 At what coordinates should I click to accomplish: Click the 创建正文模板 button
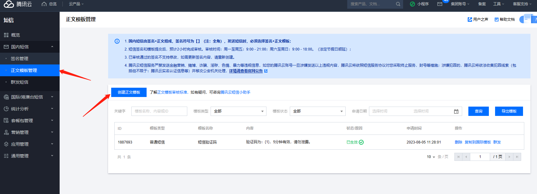[x=129, y=92]
